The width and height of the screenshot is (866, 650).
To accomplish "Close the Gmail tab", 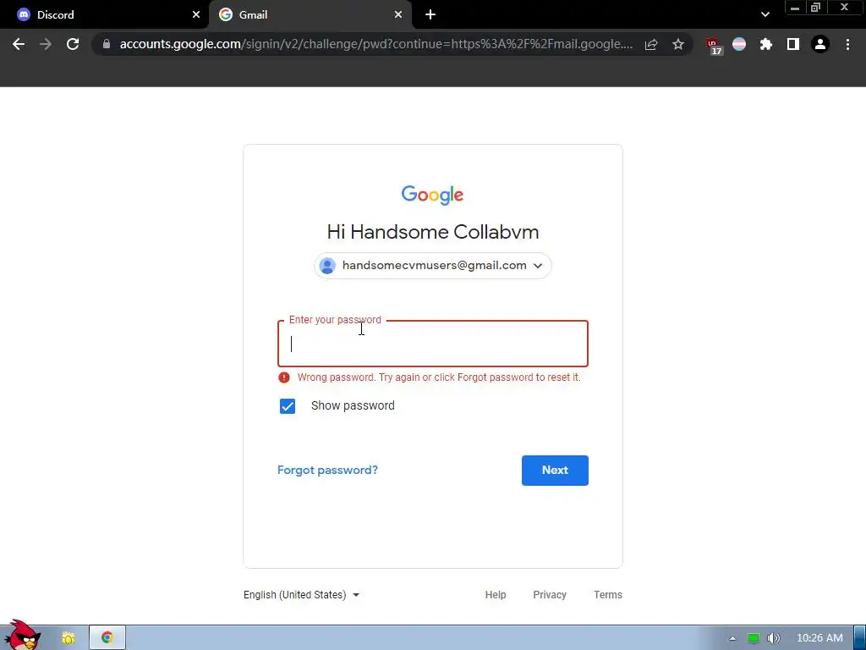I will pos(398,15).
